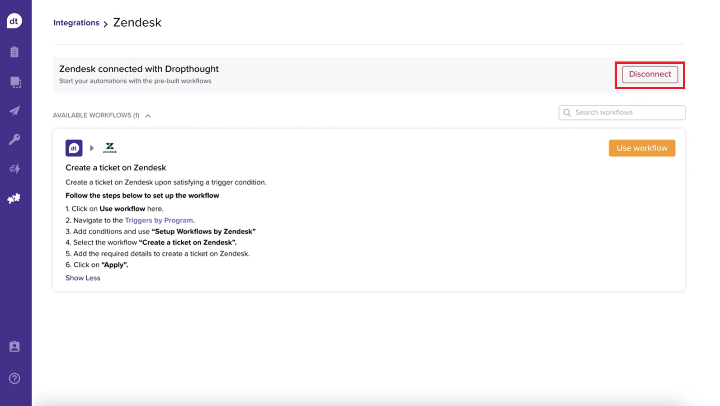Viewport: 720px width, 406px height.
Task: Click Show Less to collapse steps
Action: 83,278
